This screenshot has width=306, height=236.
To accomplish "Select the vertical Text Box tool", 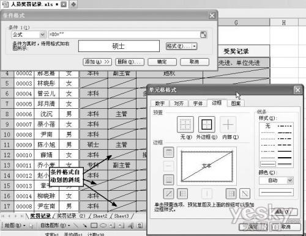I will point(121,226).
